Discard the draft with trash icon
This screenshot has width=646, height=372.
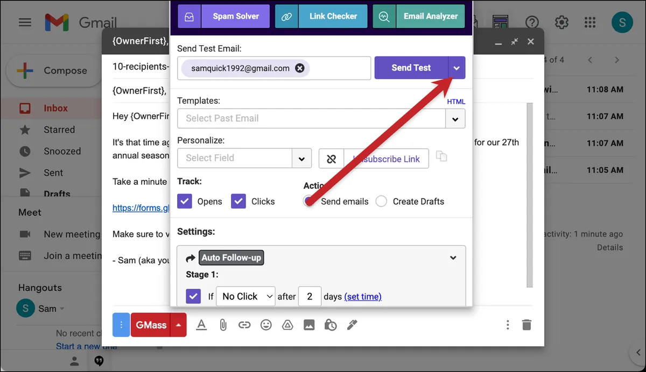click(x=527, y=325)
